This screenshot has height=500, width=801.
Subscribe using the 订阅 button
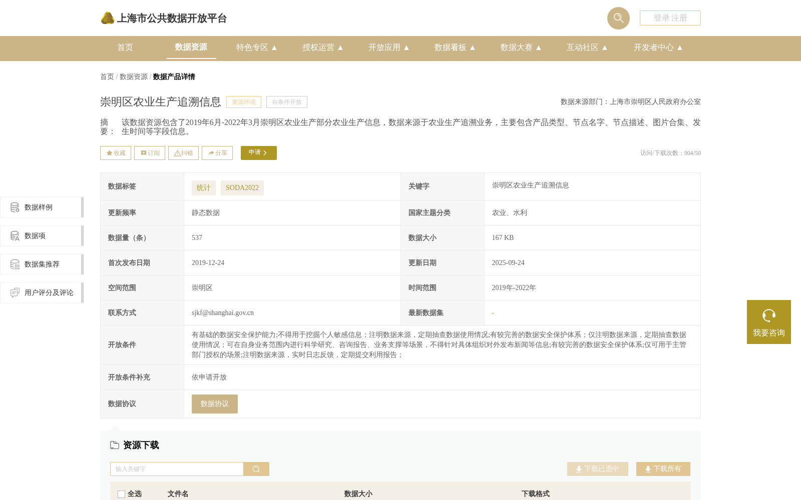pyautogui.click(x=150, y=153)
